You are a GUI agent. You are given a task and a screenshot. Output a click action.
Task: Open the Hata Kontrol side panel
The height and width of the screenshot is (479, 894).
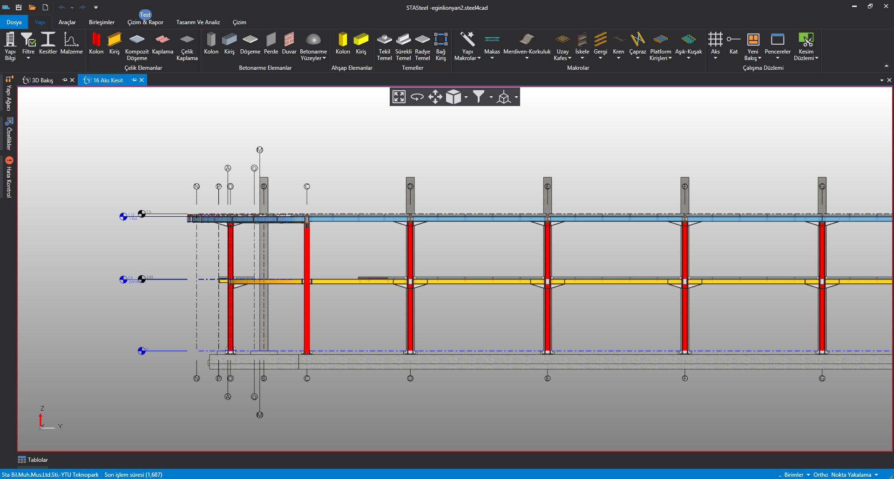(9, 178)
